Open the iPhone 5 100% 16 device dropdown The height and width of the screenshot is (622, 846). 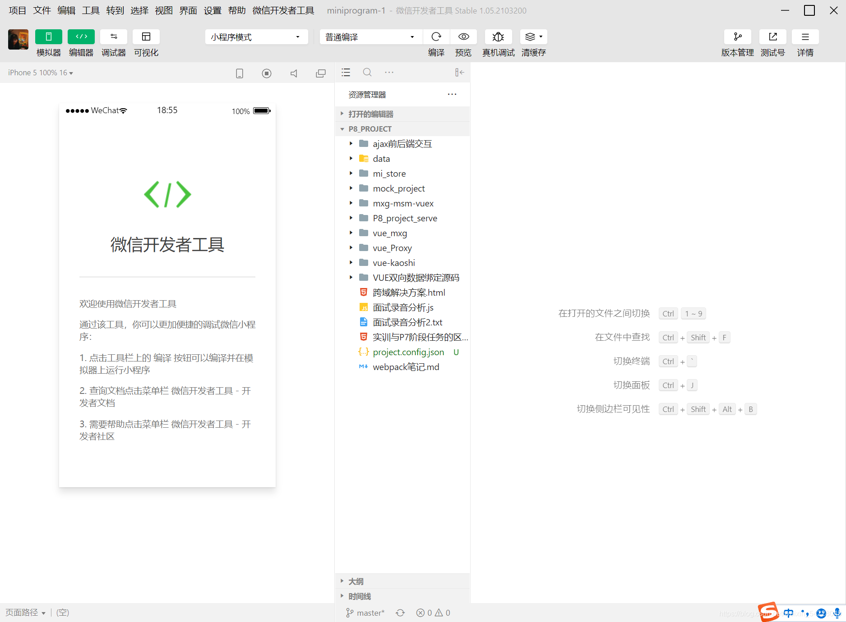(x=41, y=73)
